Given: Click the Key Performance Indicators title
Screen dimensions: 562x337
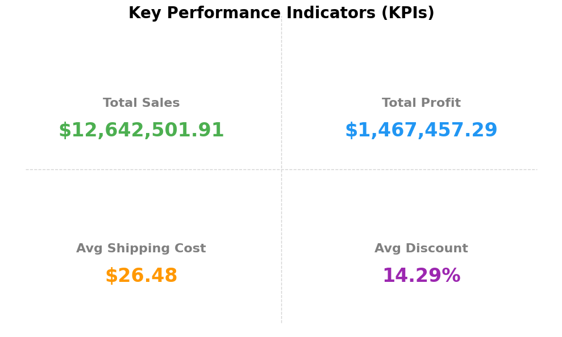Looking at the screenshot, I should click(x=281, y=13).
